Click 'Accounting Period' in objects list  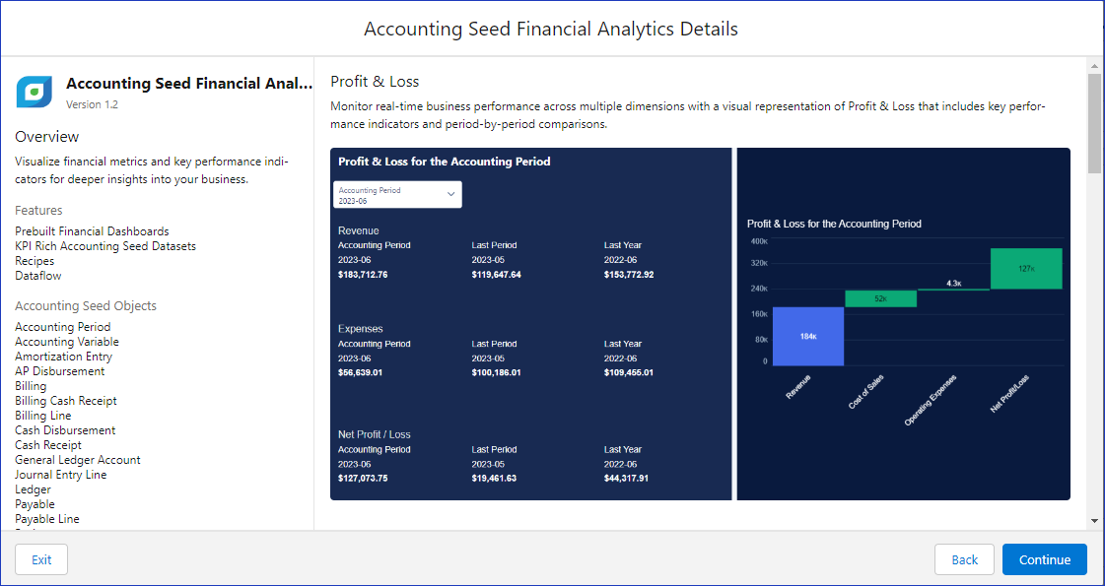point(63,327)
